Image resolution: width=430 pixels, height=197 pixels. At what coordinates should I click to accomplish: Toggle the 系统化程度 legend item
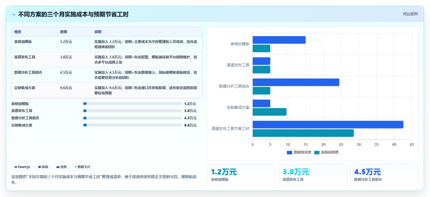(326, 152)
